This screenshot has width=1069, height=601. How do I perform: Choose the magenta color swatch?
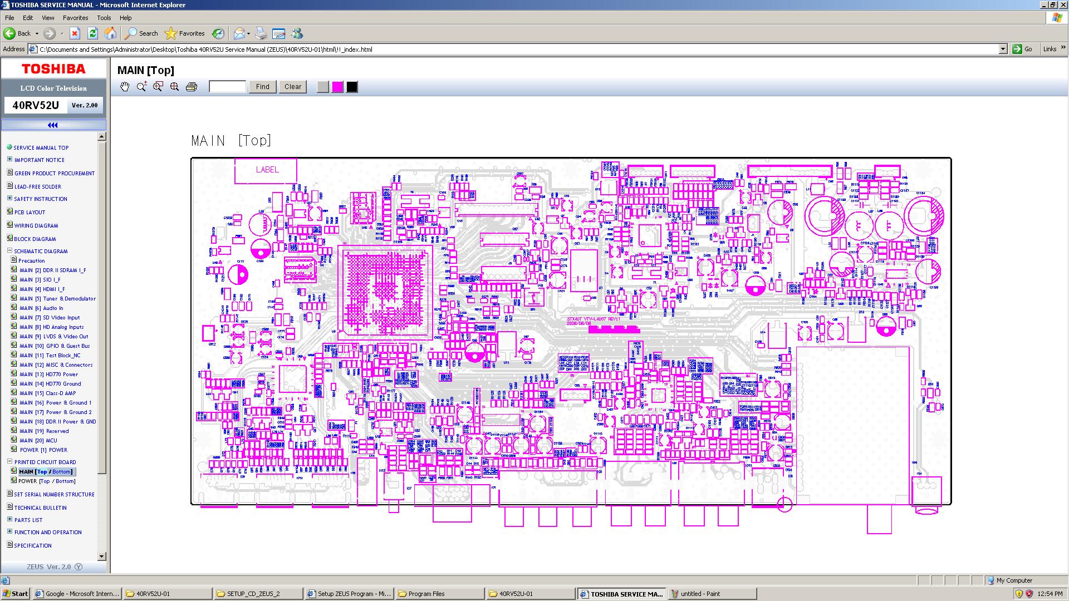[x=337, y=87]
